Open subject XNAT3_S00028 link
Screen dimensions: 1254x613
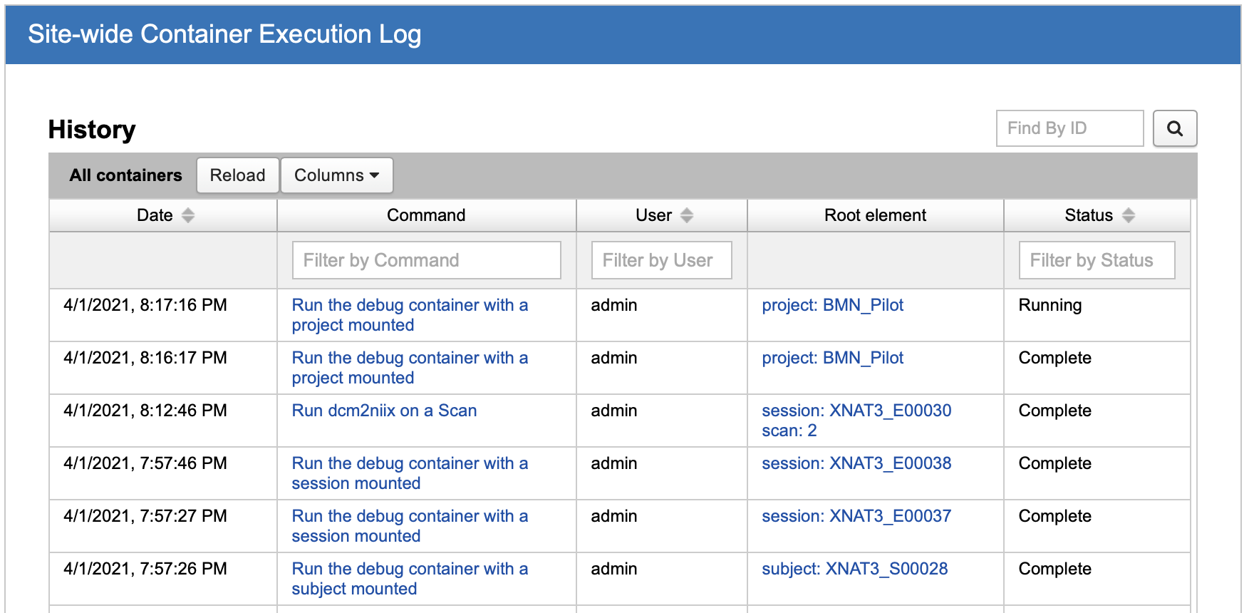(x=854, y=569)
